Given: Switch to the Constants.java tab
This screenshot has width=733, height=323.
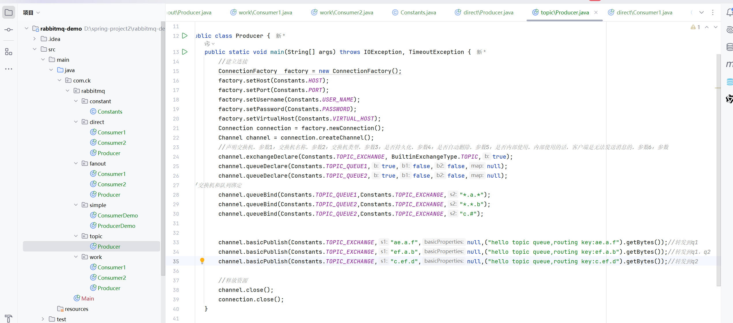Looking at the screenshot, I should [x=418, y=12].
